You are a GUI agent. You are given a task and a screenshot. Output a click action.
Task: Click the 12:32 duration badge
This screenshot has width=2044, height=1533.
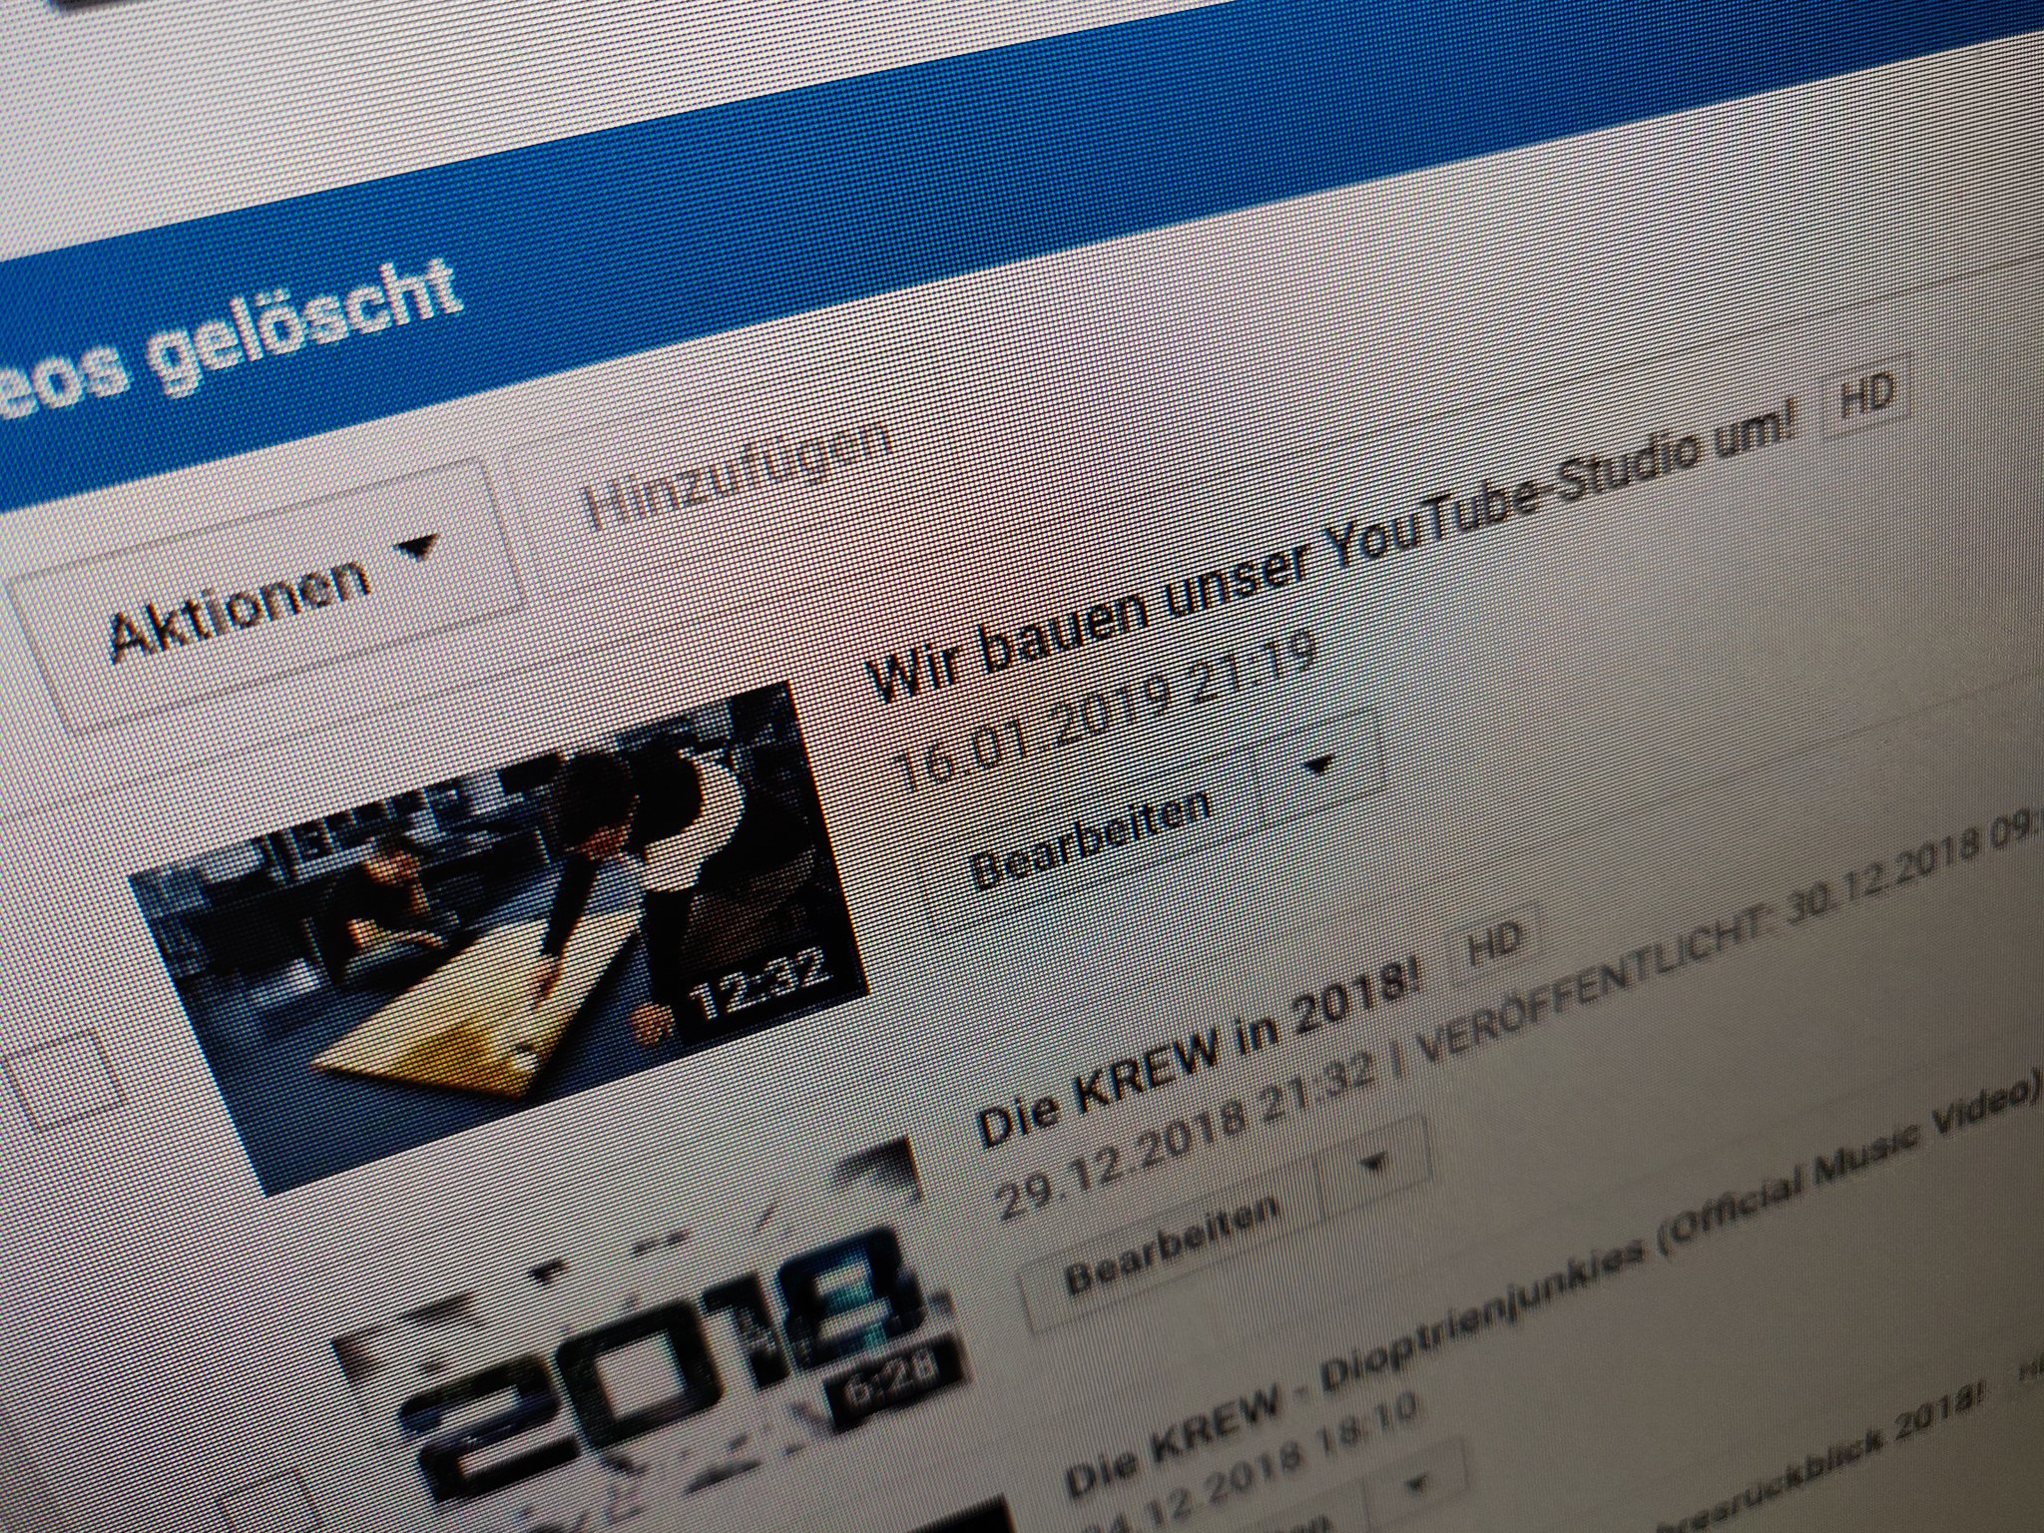point(761,985)
